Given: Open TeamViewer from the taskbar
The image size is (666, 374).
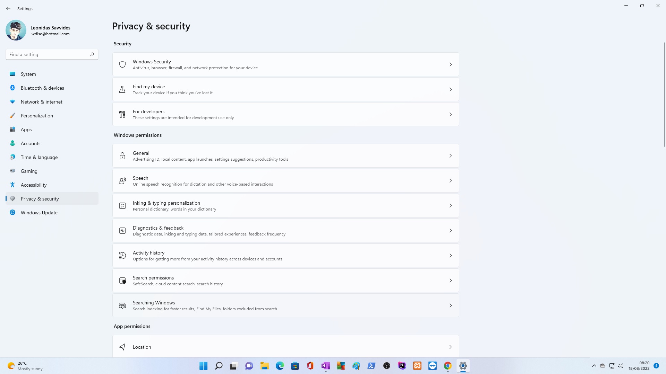Looking at the screenshot, I should tap(433, 366).
